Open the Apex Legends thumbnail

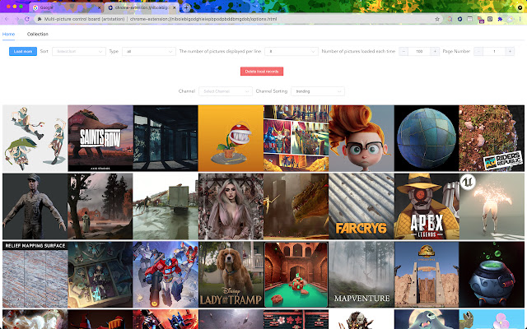point(427,206)
